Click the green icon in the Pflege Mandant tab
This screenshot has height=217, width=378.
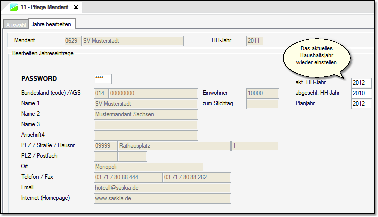tap(14, 8)
